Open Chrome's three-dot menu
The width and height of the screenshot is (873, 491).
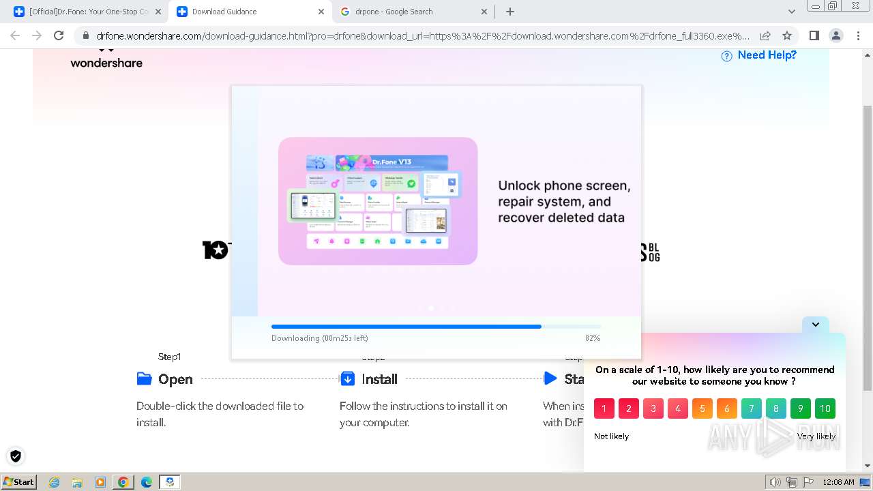(857, 36)
